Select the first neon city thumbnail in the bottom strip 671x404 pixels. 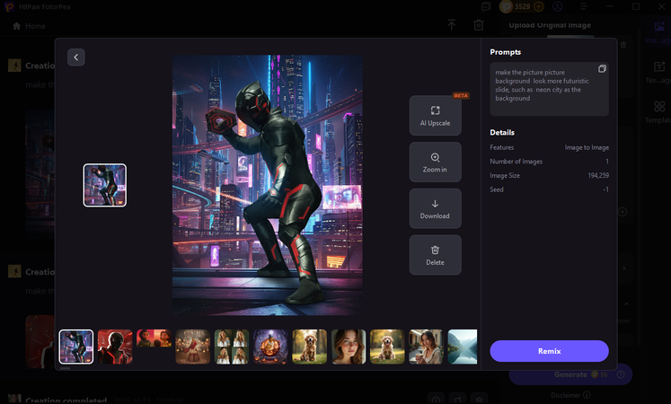coord(76,347)
